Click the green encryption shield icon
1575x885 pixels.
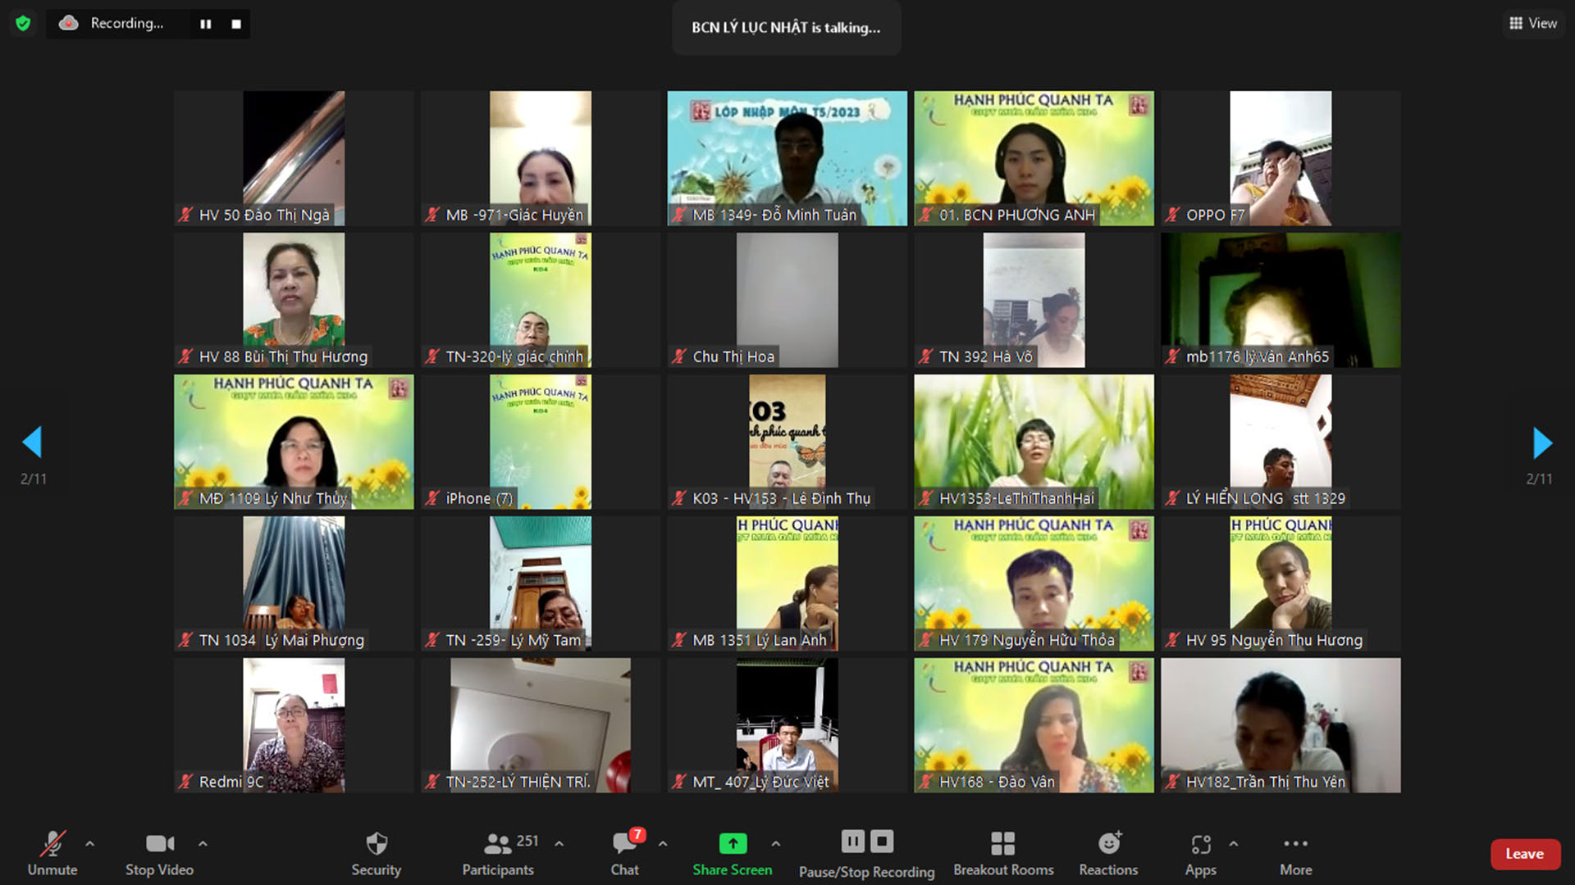click(23, 23)
